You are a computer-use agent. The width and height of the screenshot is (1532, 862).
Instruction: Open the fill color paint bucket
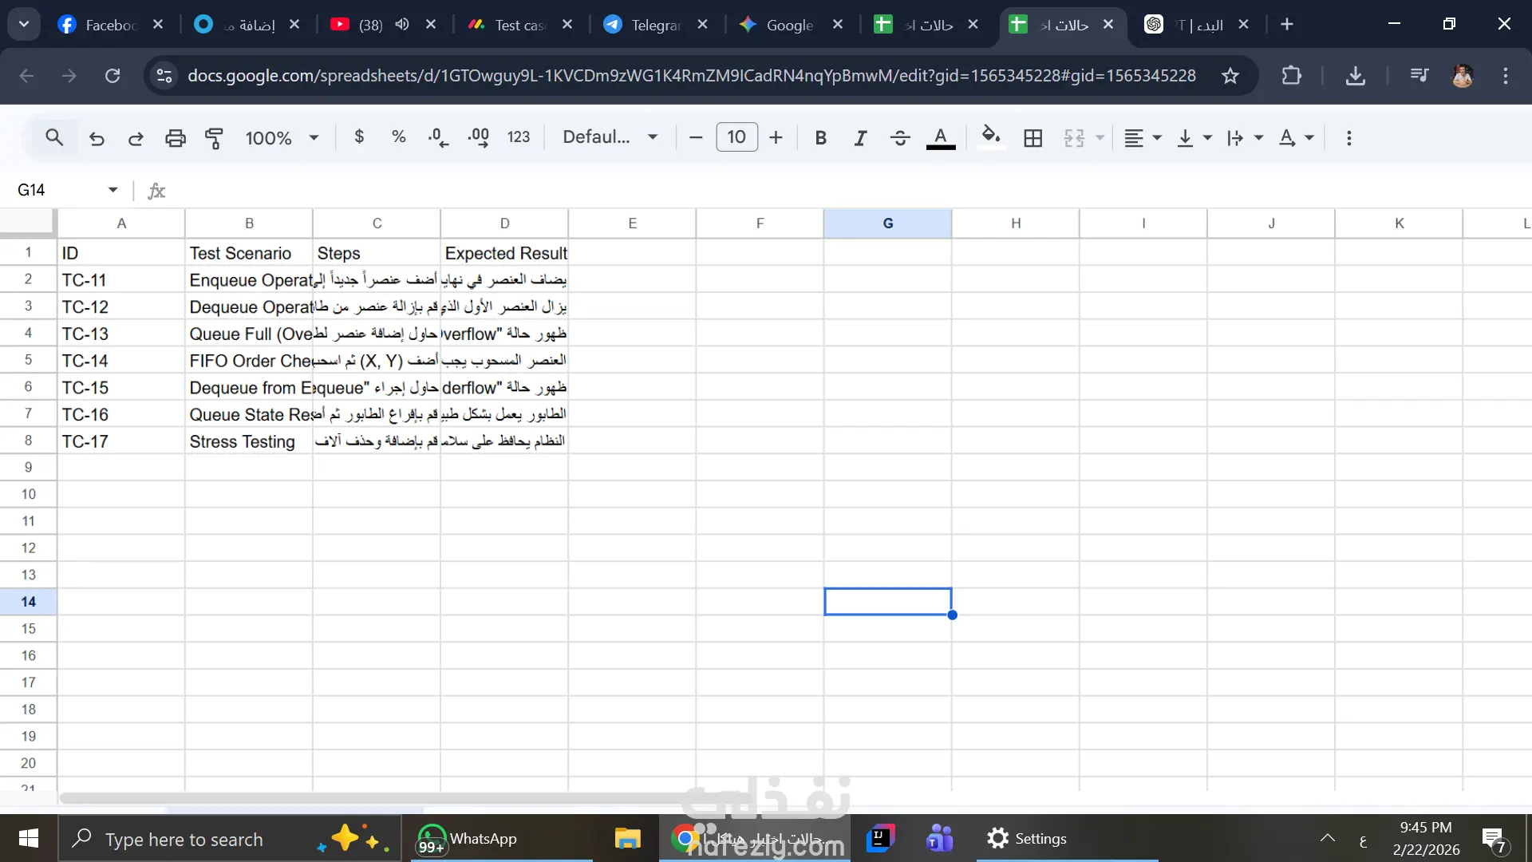(990, 136)
